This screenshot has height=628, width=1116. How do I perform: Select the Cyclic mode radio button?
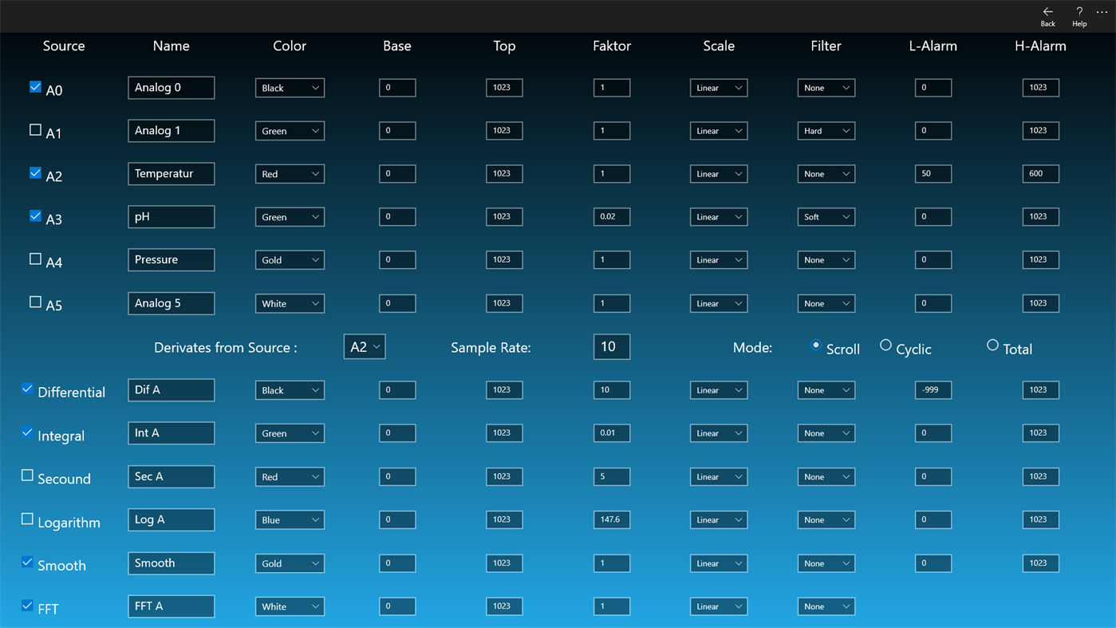point(885,346)
